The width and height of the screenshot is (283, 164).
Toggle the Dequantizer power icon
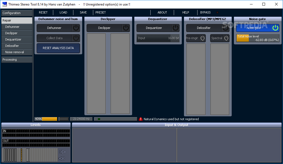pyautogui.click(x=175, y=28)
